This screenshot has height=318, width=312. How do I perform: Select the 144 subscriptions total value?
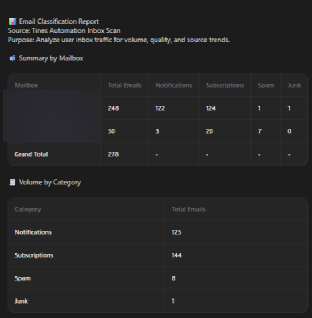point(177,255)
